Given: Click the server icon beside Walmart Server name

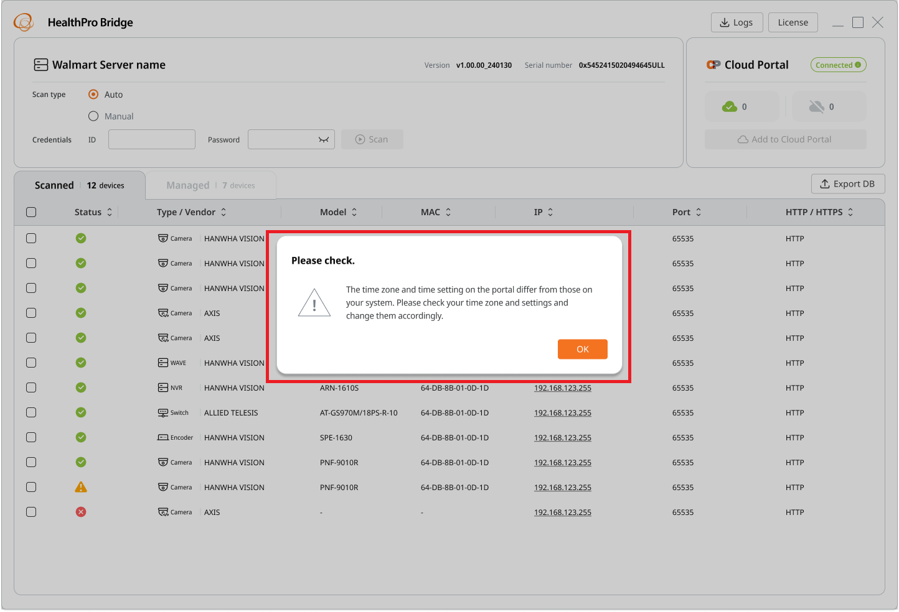Looking at the screenshot, I should tap(41, 65).
